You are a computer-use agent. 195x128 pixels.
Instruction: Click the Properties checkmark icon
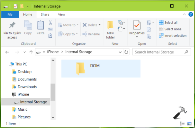137,25
